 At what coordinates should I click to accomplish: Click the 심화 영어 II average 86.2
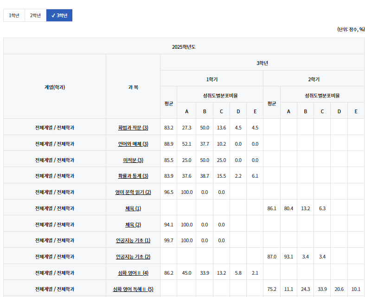tap(168, 273)
